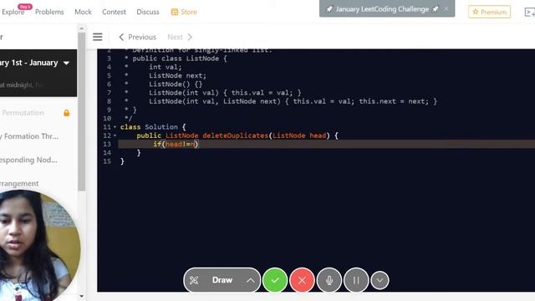Screen dimensions: 535x301
Task: Open the Problems page
Action: 49,12
